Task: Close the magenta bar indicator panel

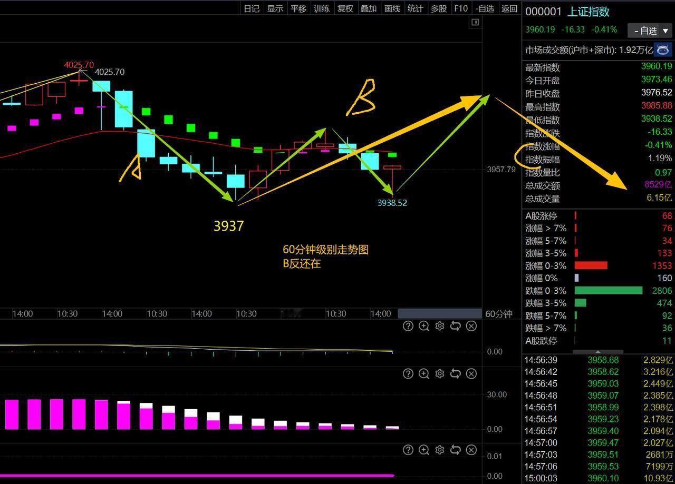Action: coord(471,373)
